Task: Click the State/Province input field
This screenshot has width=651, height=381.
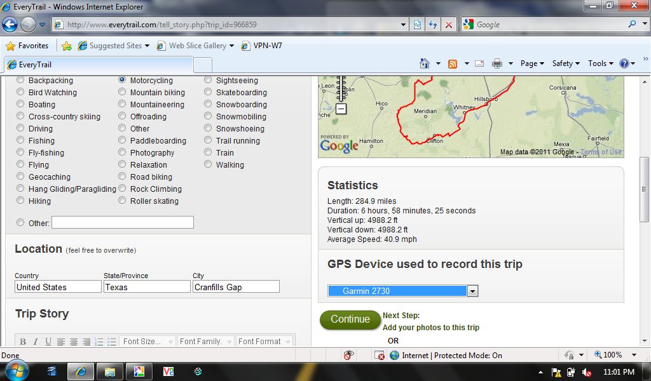Action: pos(147,287)
